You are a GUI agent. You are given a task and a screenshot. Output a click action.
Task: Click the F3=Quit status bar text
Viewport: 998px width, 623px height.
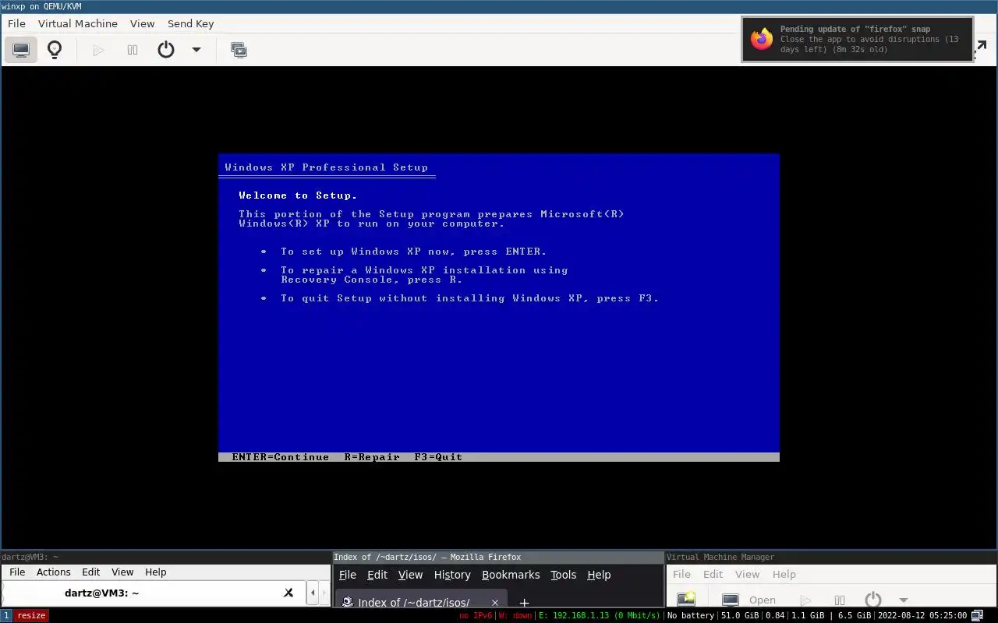(x=439, y=457)
